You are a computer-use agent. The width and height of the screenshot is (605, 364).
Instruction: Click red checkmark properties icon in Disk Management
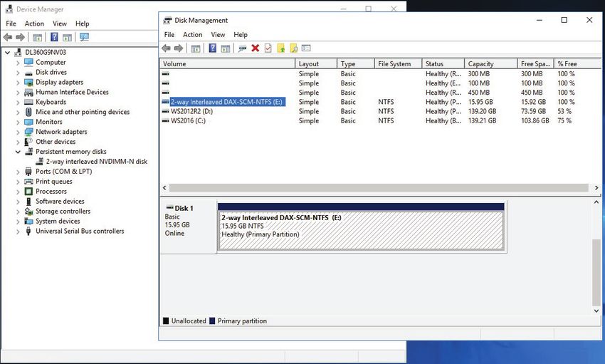coord(268,48)
